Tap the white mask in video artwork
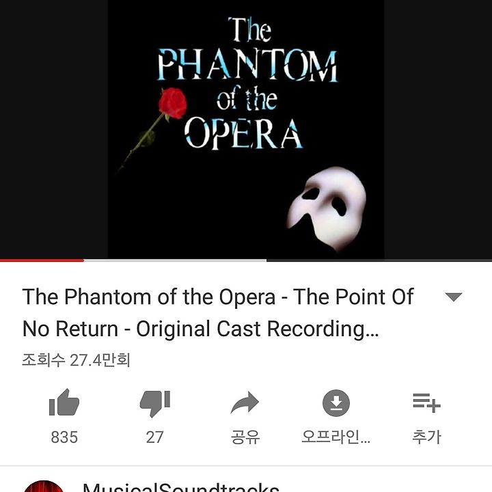 click(327, 208)
